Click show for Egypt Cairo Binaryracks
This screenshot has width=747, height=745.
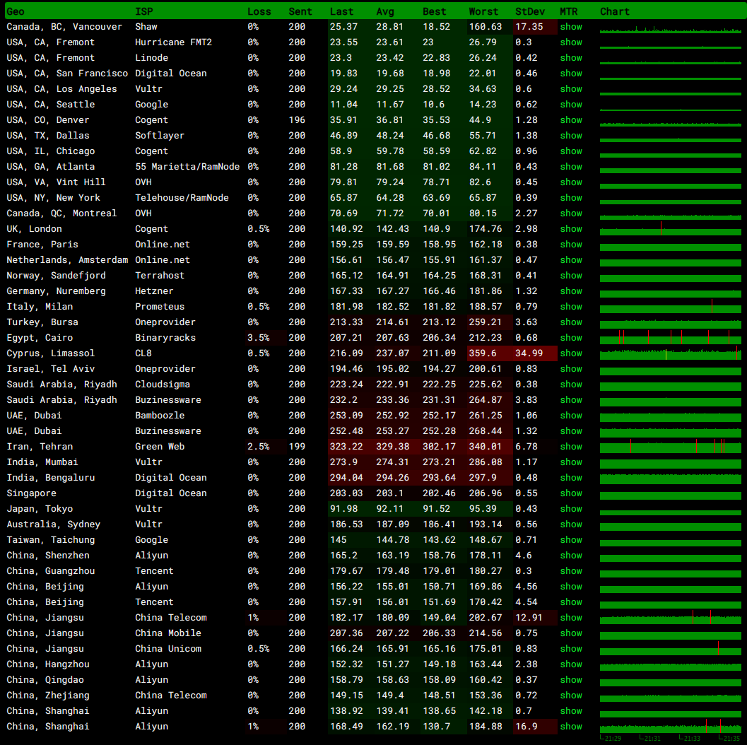pyautogui.click(x=571, y=338)
